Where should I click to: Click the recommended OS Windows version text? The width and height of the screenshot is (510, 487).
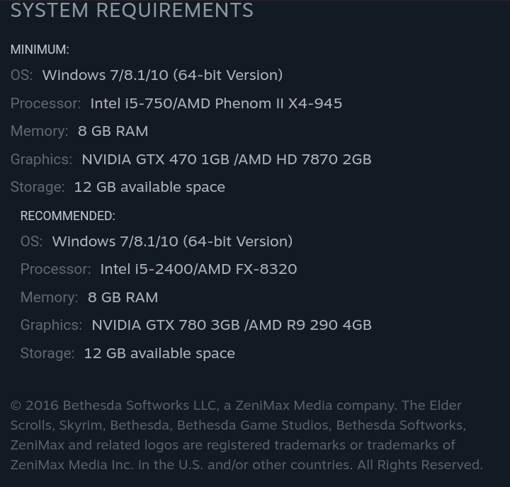[172, 241]
